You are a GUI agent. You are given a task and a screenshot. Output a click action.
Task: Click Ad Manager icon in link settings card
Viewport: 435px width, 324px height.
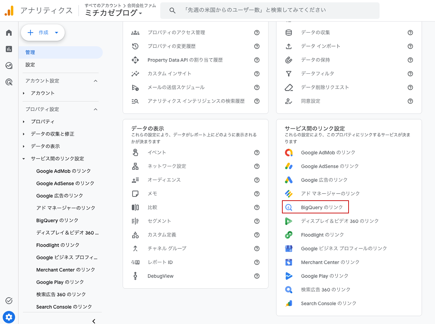pos(289,194)
